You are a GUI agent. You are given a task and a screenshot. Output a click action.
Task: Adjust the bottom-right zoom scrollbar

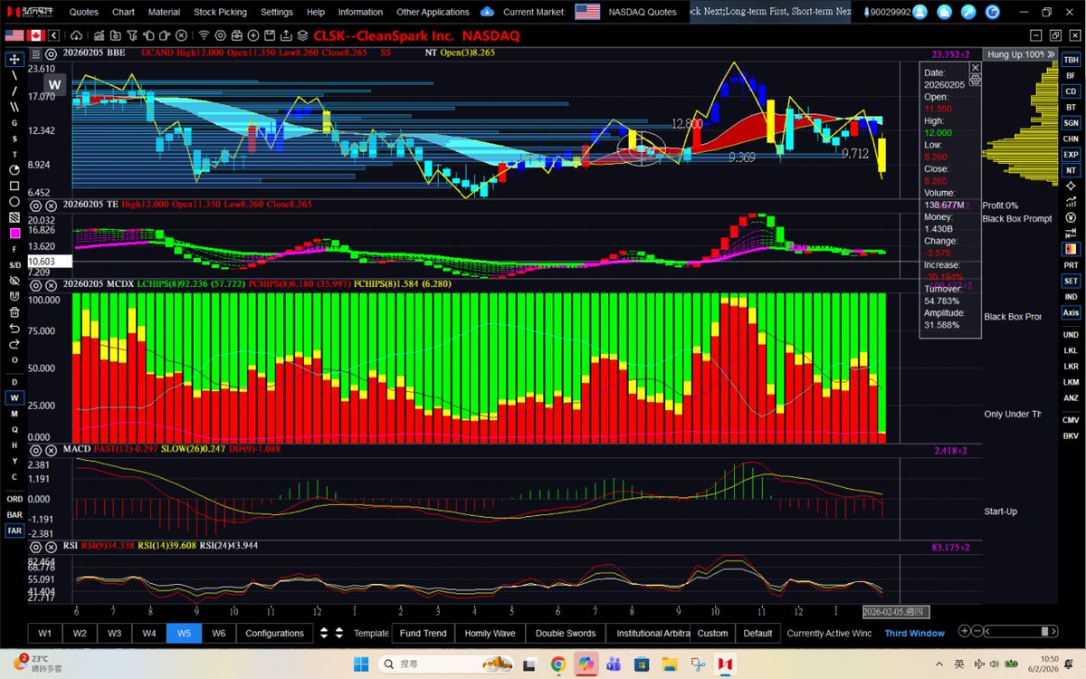coord(1023,632)
